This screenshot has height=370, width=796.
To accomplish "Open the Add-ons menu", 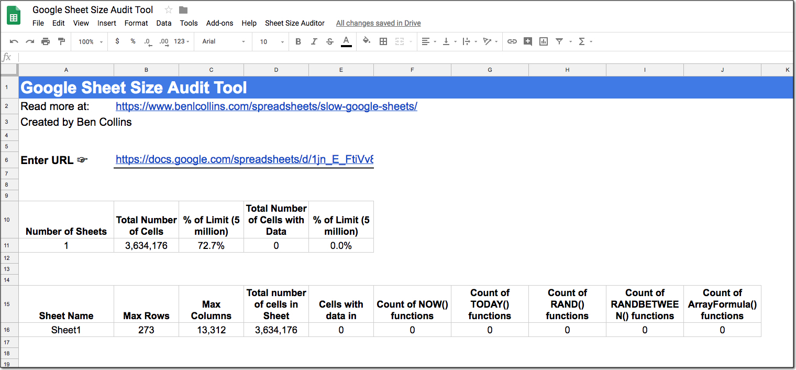I will 220,23.
